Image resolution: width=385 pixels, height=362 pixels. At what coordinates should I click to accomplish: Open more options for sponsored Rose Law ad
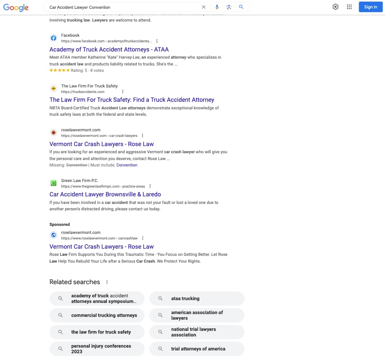[x=143, y=238]
